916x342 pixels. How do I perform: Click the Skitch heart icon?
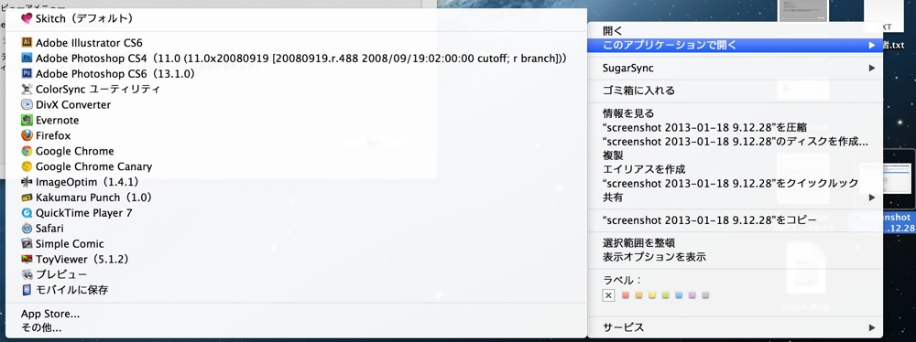click(x=27, y=18)
